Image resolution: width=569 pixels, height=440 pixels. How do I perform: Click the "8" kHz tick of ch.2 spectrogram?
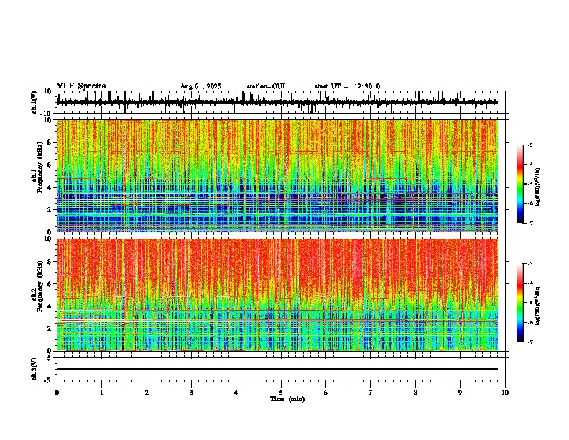pos(50,262)
